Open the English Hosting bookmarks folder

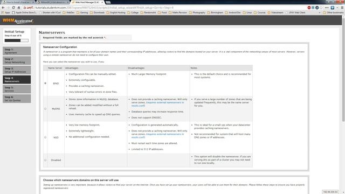tap(116, 13)
